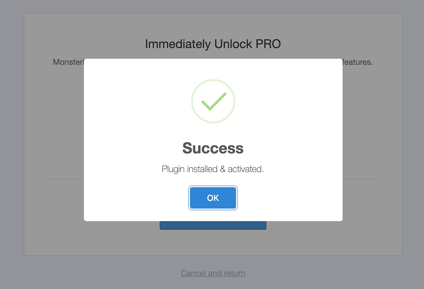
Task: Click the word "activated." in the message
Action: pyautogui.click(x=246, y=169)
